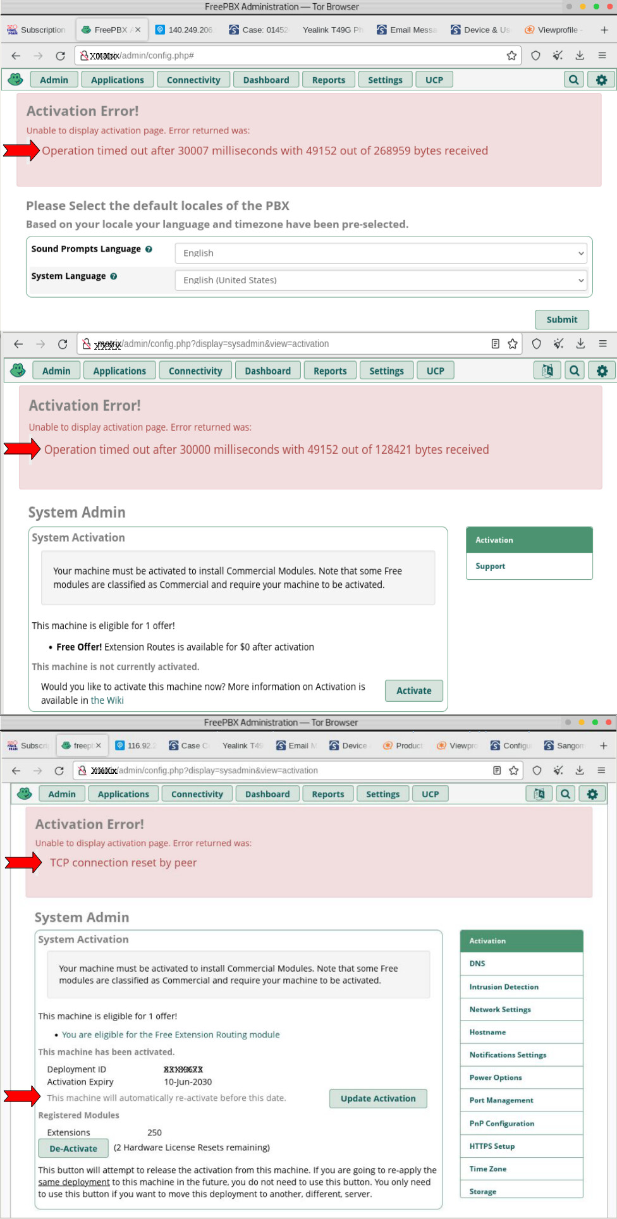Image resolution: width=617 pixels, height=1219 pixels.
Task: Click the search icon on the activated System Admin page
Action: 566,793
